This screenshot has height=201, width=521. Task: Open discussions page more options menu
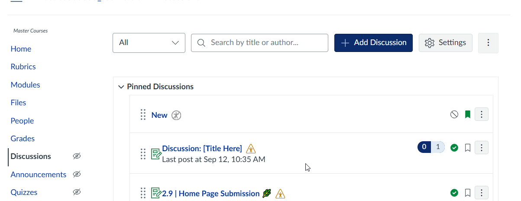[x=488, y=43]
